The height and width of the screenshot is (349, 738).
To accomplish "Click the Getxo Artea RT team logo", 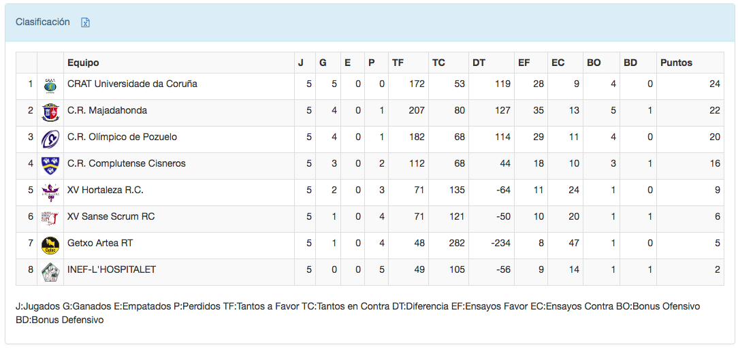I will click(x=50, y=244).
